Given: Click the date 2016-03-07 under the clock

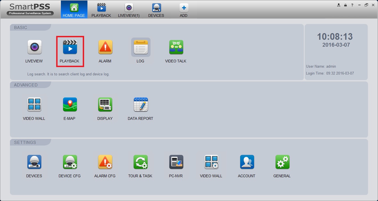Looking at the screenshot, I should 336,45.
